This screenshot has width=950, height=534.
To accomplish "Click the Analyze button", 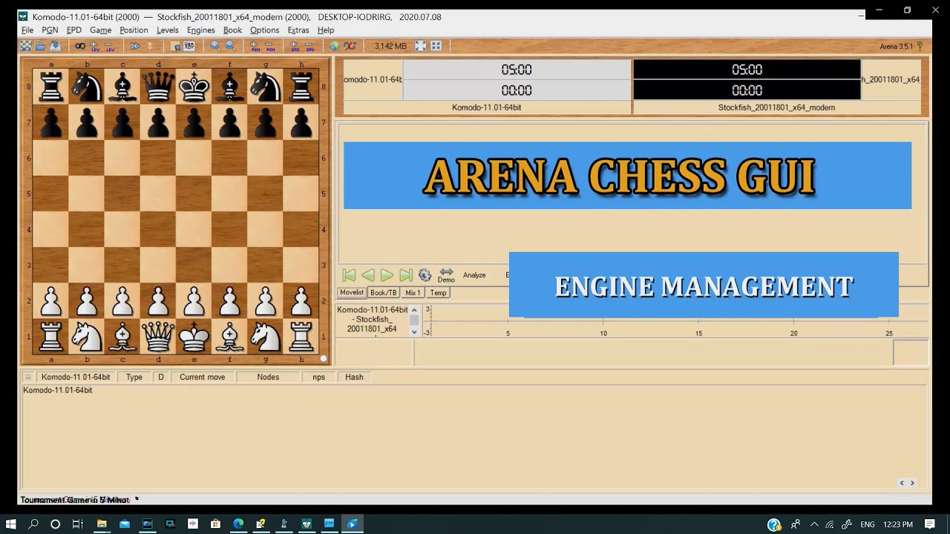I will tap(474, 275).
